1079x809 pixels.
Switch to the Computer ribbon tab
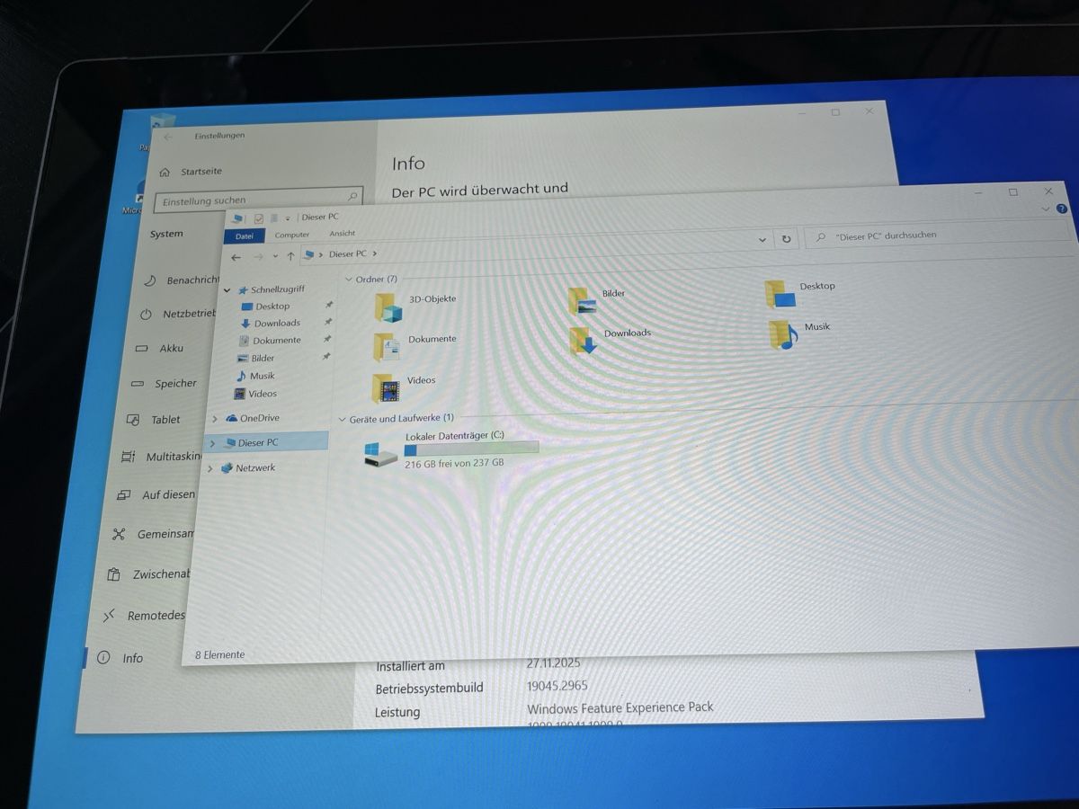pyautogui.click(x=292, y=236)
